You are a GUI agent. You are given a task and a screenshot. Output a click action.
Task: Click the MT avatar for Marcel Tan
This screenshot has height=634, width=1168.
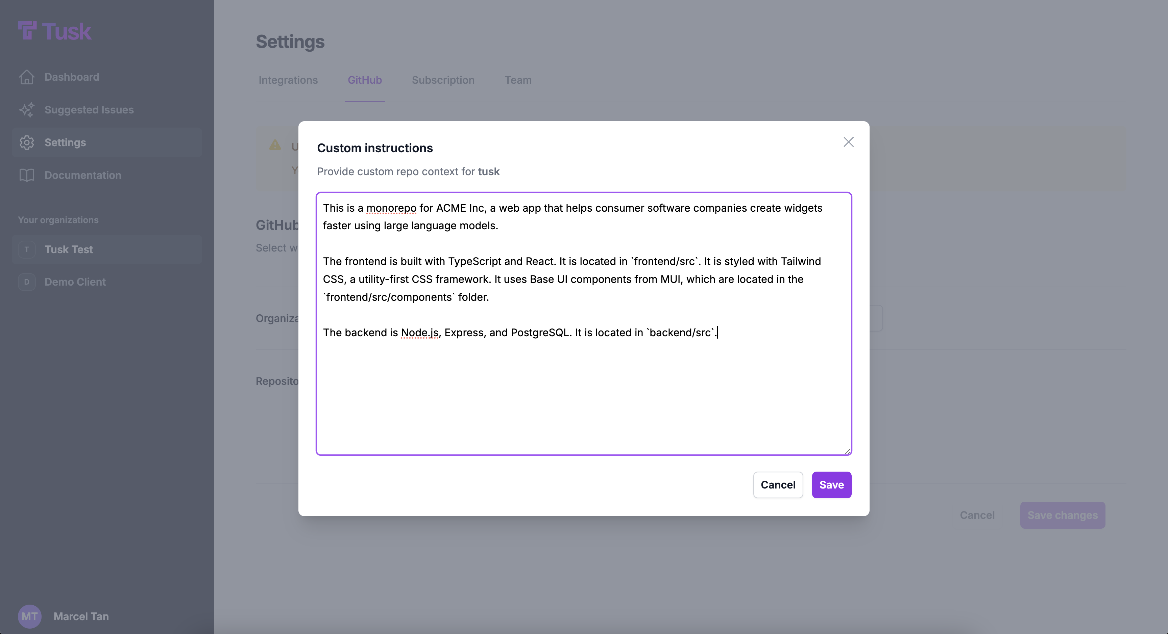point(29,616)
